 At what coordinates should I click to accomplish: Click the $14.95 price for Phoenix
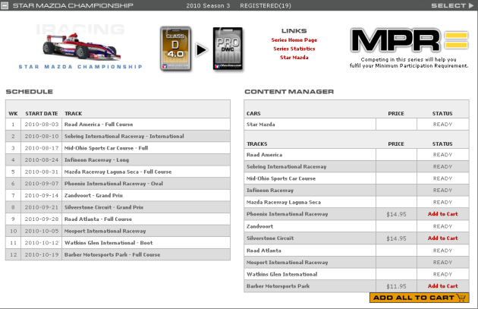396,214
